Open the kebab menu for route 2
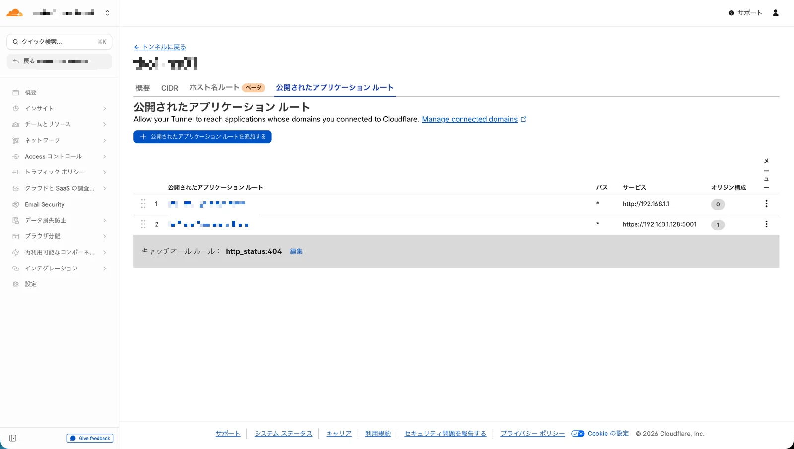 click(x=766, y=224)
